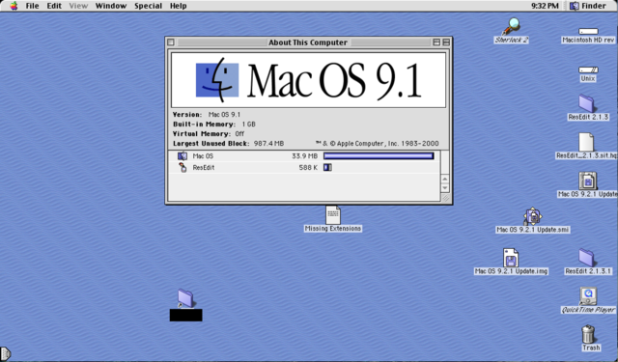Click the Largest Unused Block 987.4 MB value
The height and width of the screenshot is (362, 618).
[x=268, y=144]
